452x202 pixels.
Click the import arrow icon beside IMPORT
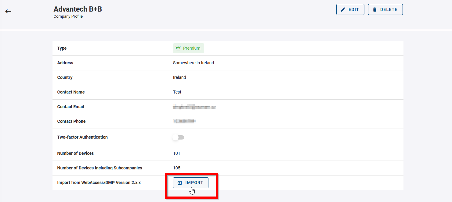180,183
